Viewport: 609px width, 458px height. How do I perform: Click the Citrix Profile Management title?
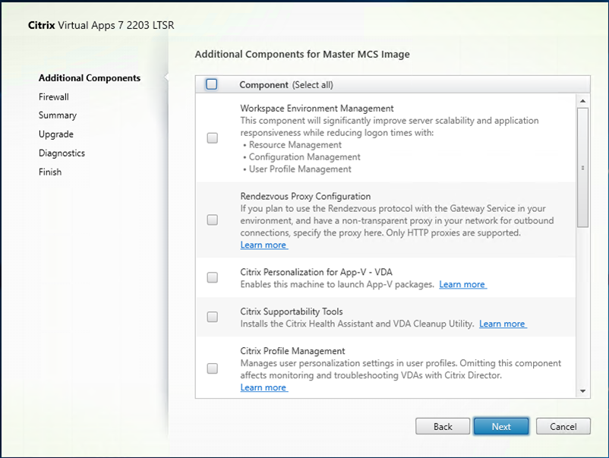click(x=292, y=351)
